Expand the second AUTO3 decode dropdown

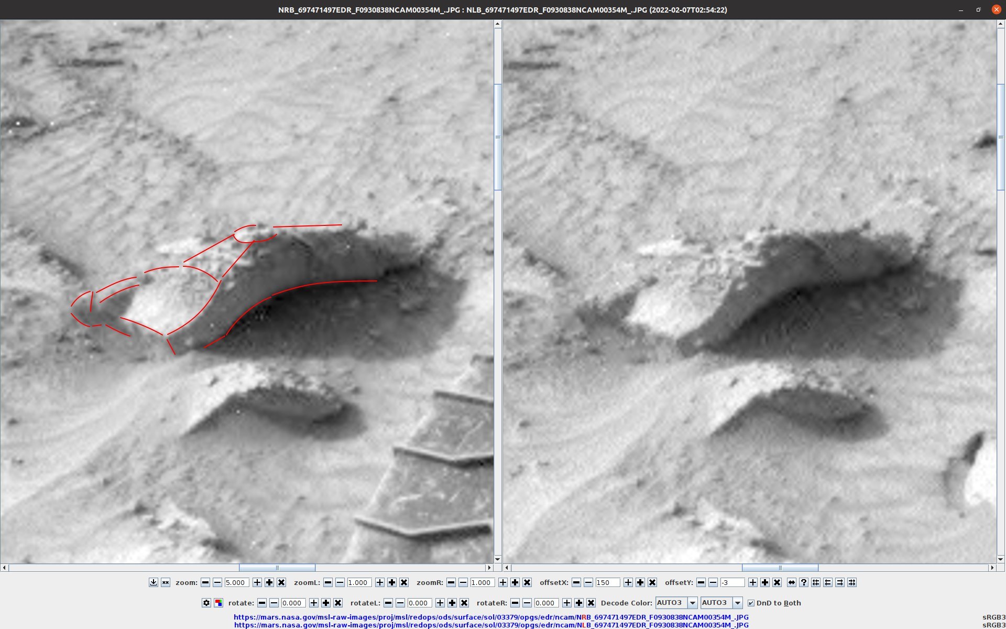tap(737, 603)
